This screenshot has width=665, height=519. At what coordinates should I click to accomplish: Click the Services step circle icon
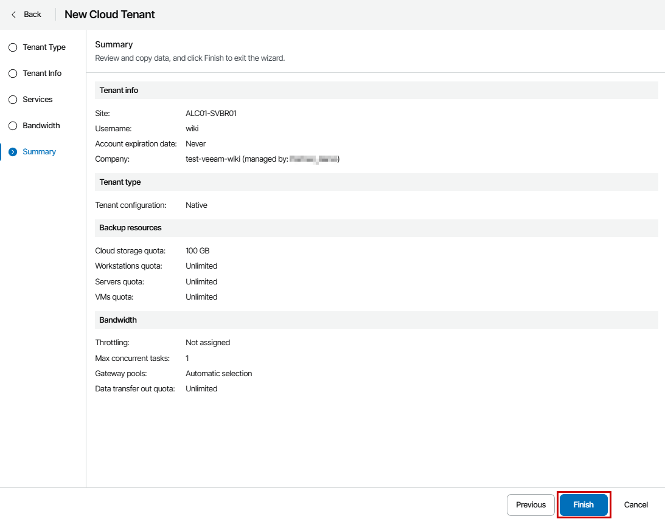coord(12,99)
